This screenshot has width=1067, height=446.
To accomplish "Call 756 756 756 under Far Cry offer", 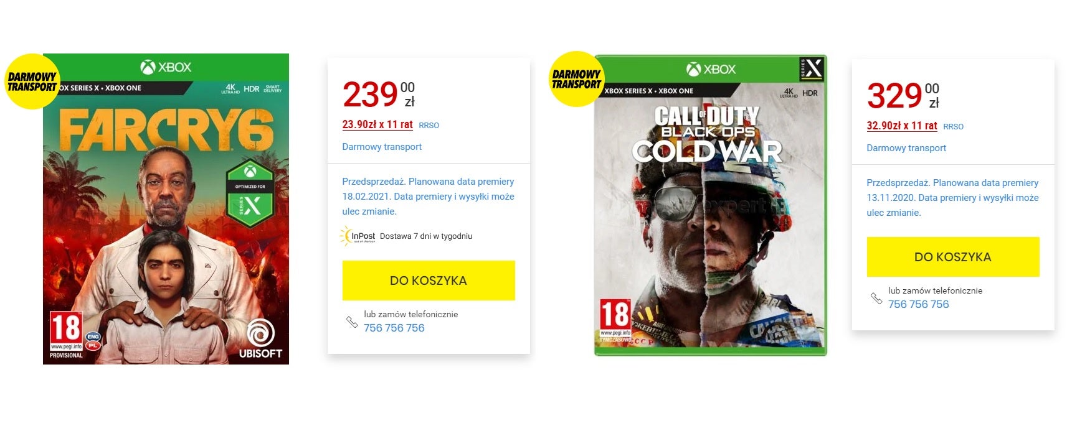I will (394, 328).
